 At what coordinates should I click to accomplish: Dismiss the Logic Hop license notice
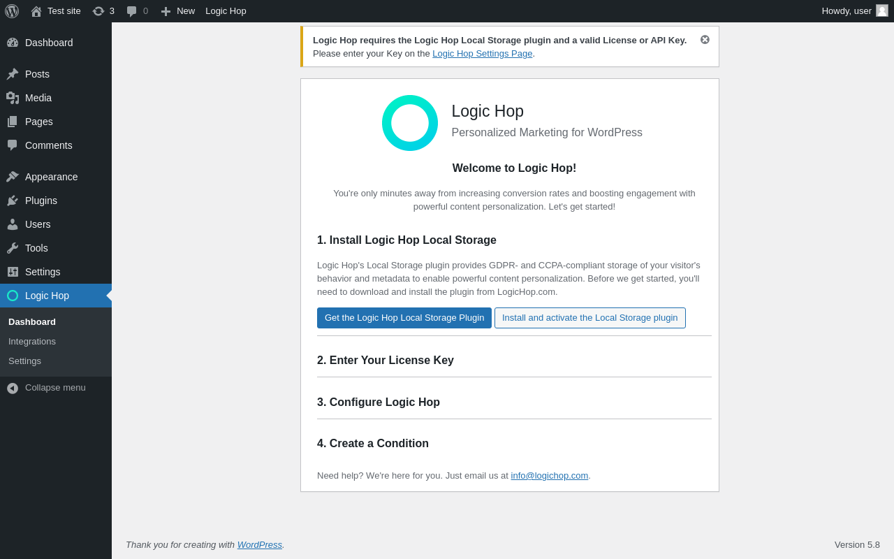[x=705, y=40]
